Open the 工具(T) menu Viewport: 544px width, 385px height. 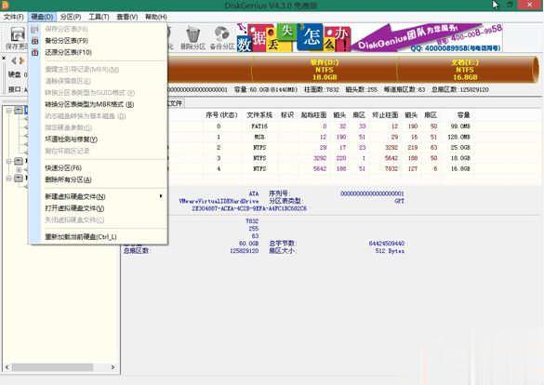(99, 17)
